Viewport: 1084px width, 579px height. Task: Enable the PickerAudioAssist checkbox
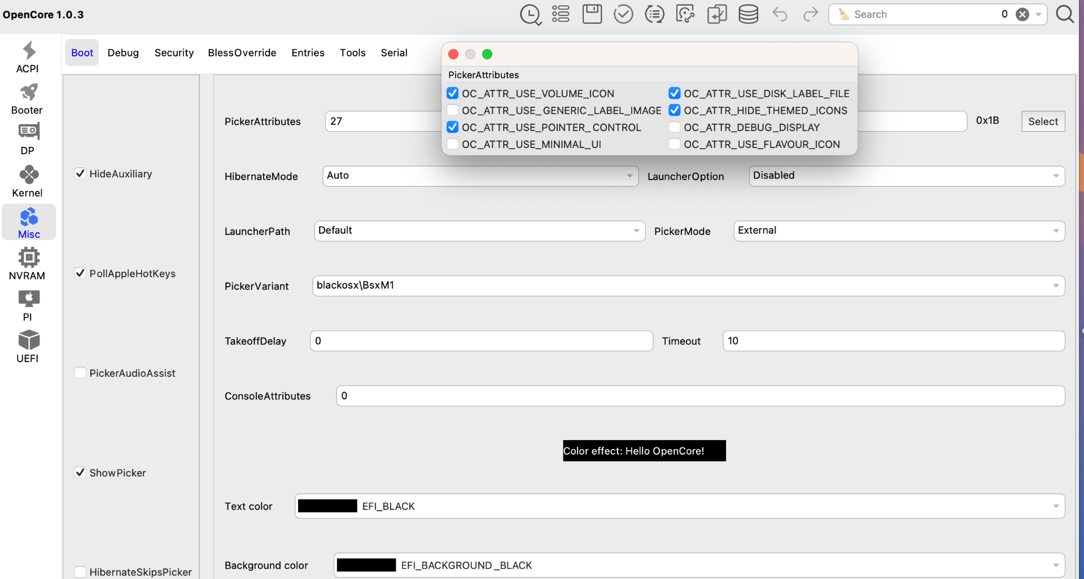click(80, 373)
